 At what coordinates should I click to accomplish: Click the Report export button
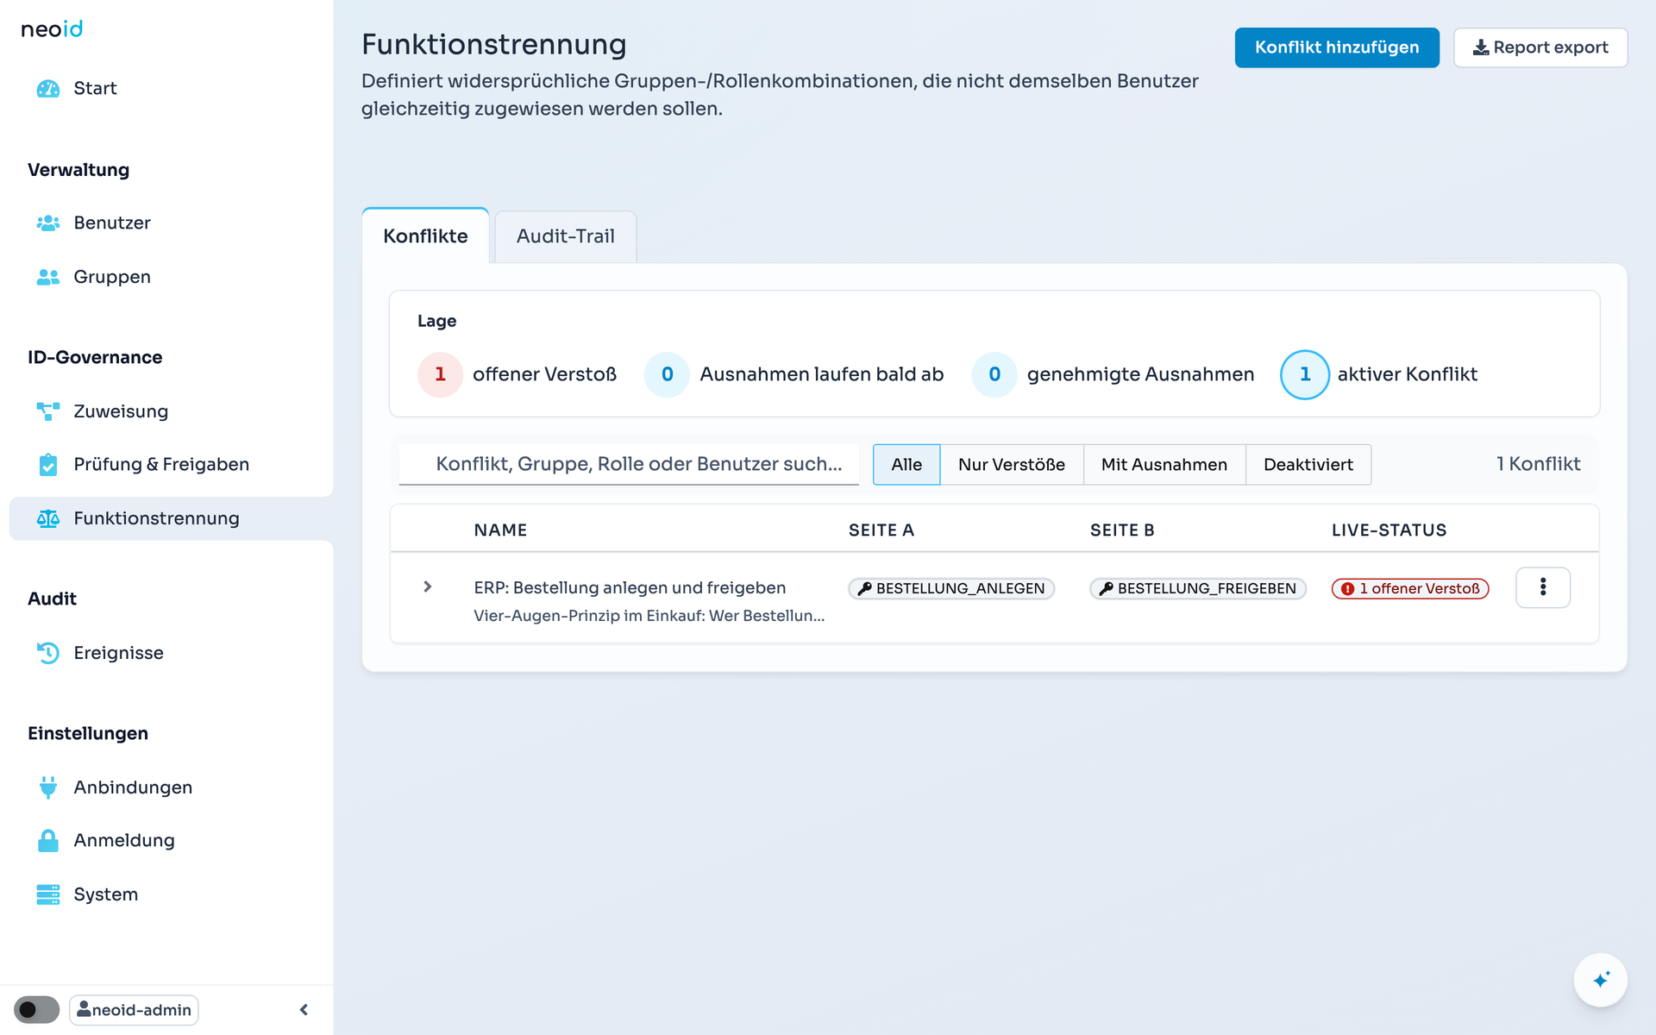(x=1540, y=47)
